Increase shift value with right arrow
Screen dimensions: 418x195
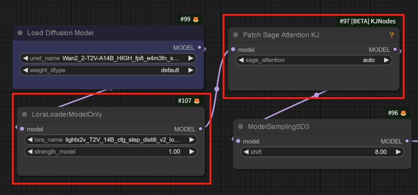pos(398,152)
